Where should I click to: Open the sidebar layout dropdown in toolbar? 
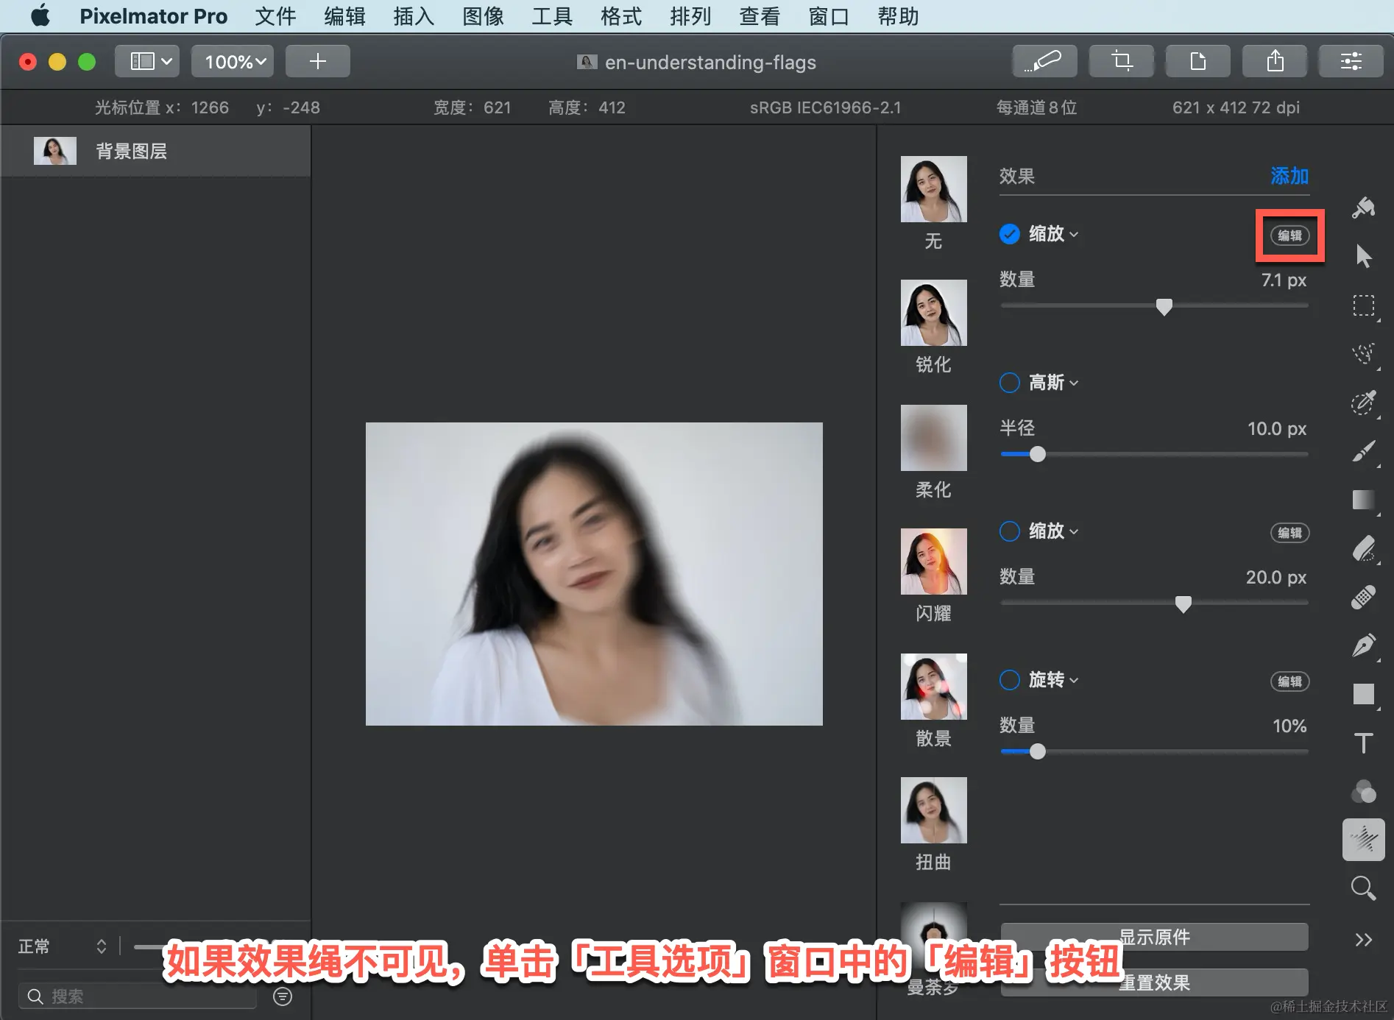pos(147,61)
